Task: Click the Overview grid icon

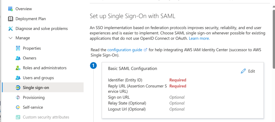Action: pyautogui.click(x=10, y=9)
